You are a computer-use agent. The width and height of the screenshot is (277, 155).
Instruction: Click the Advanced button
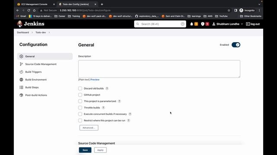[x=89, y=128]
